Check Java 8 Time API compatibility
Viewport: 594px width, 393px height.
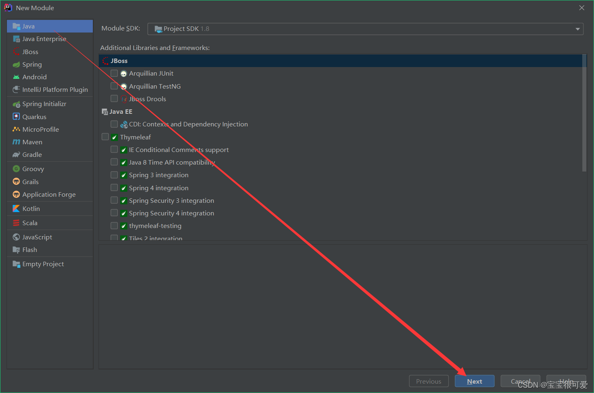114,162
